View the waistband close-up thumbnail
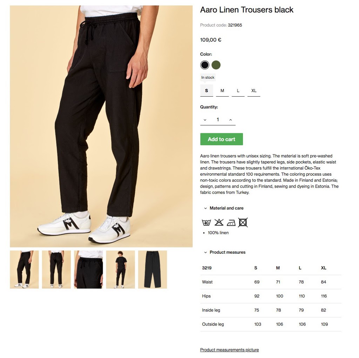 coord(88,269)
